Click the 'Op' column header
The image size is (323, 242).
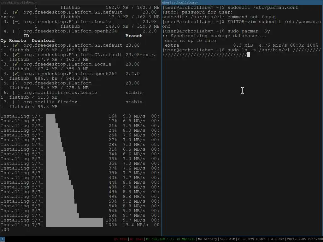tap(3, 41)
